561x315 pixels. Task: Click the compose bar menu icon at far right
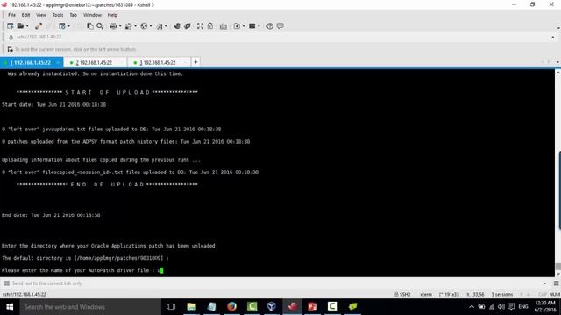(x=556, y=283)
